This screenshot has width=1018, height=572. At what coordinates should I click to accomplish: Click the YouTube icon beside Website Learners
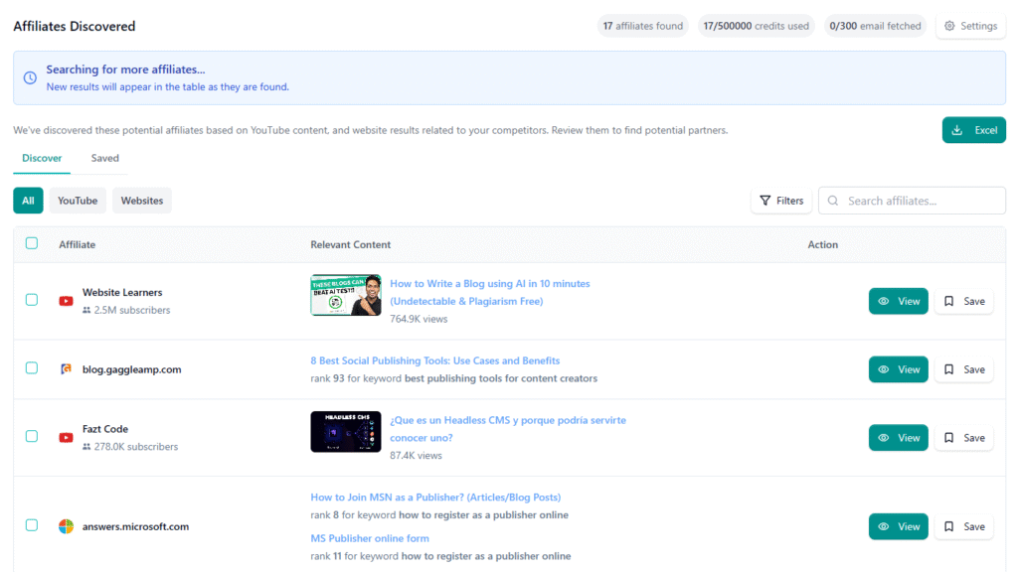tap(66, 301)
